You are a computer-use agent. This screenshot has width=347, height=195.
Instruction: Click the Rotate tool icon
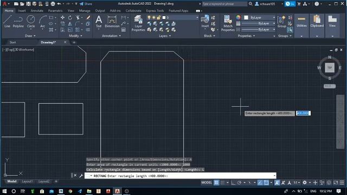[x=70, y=17]
